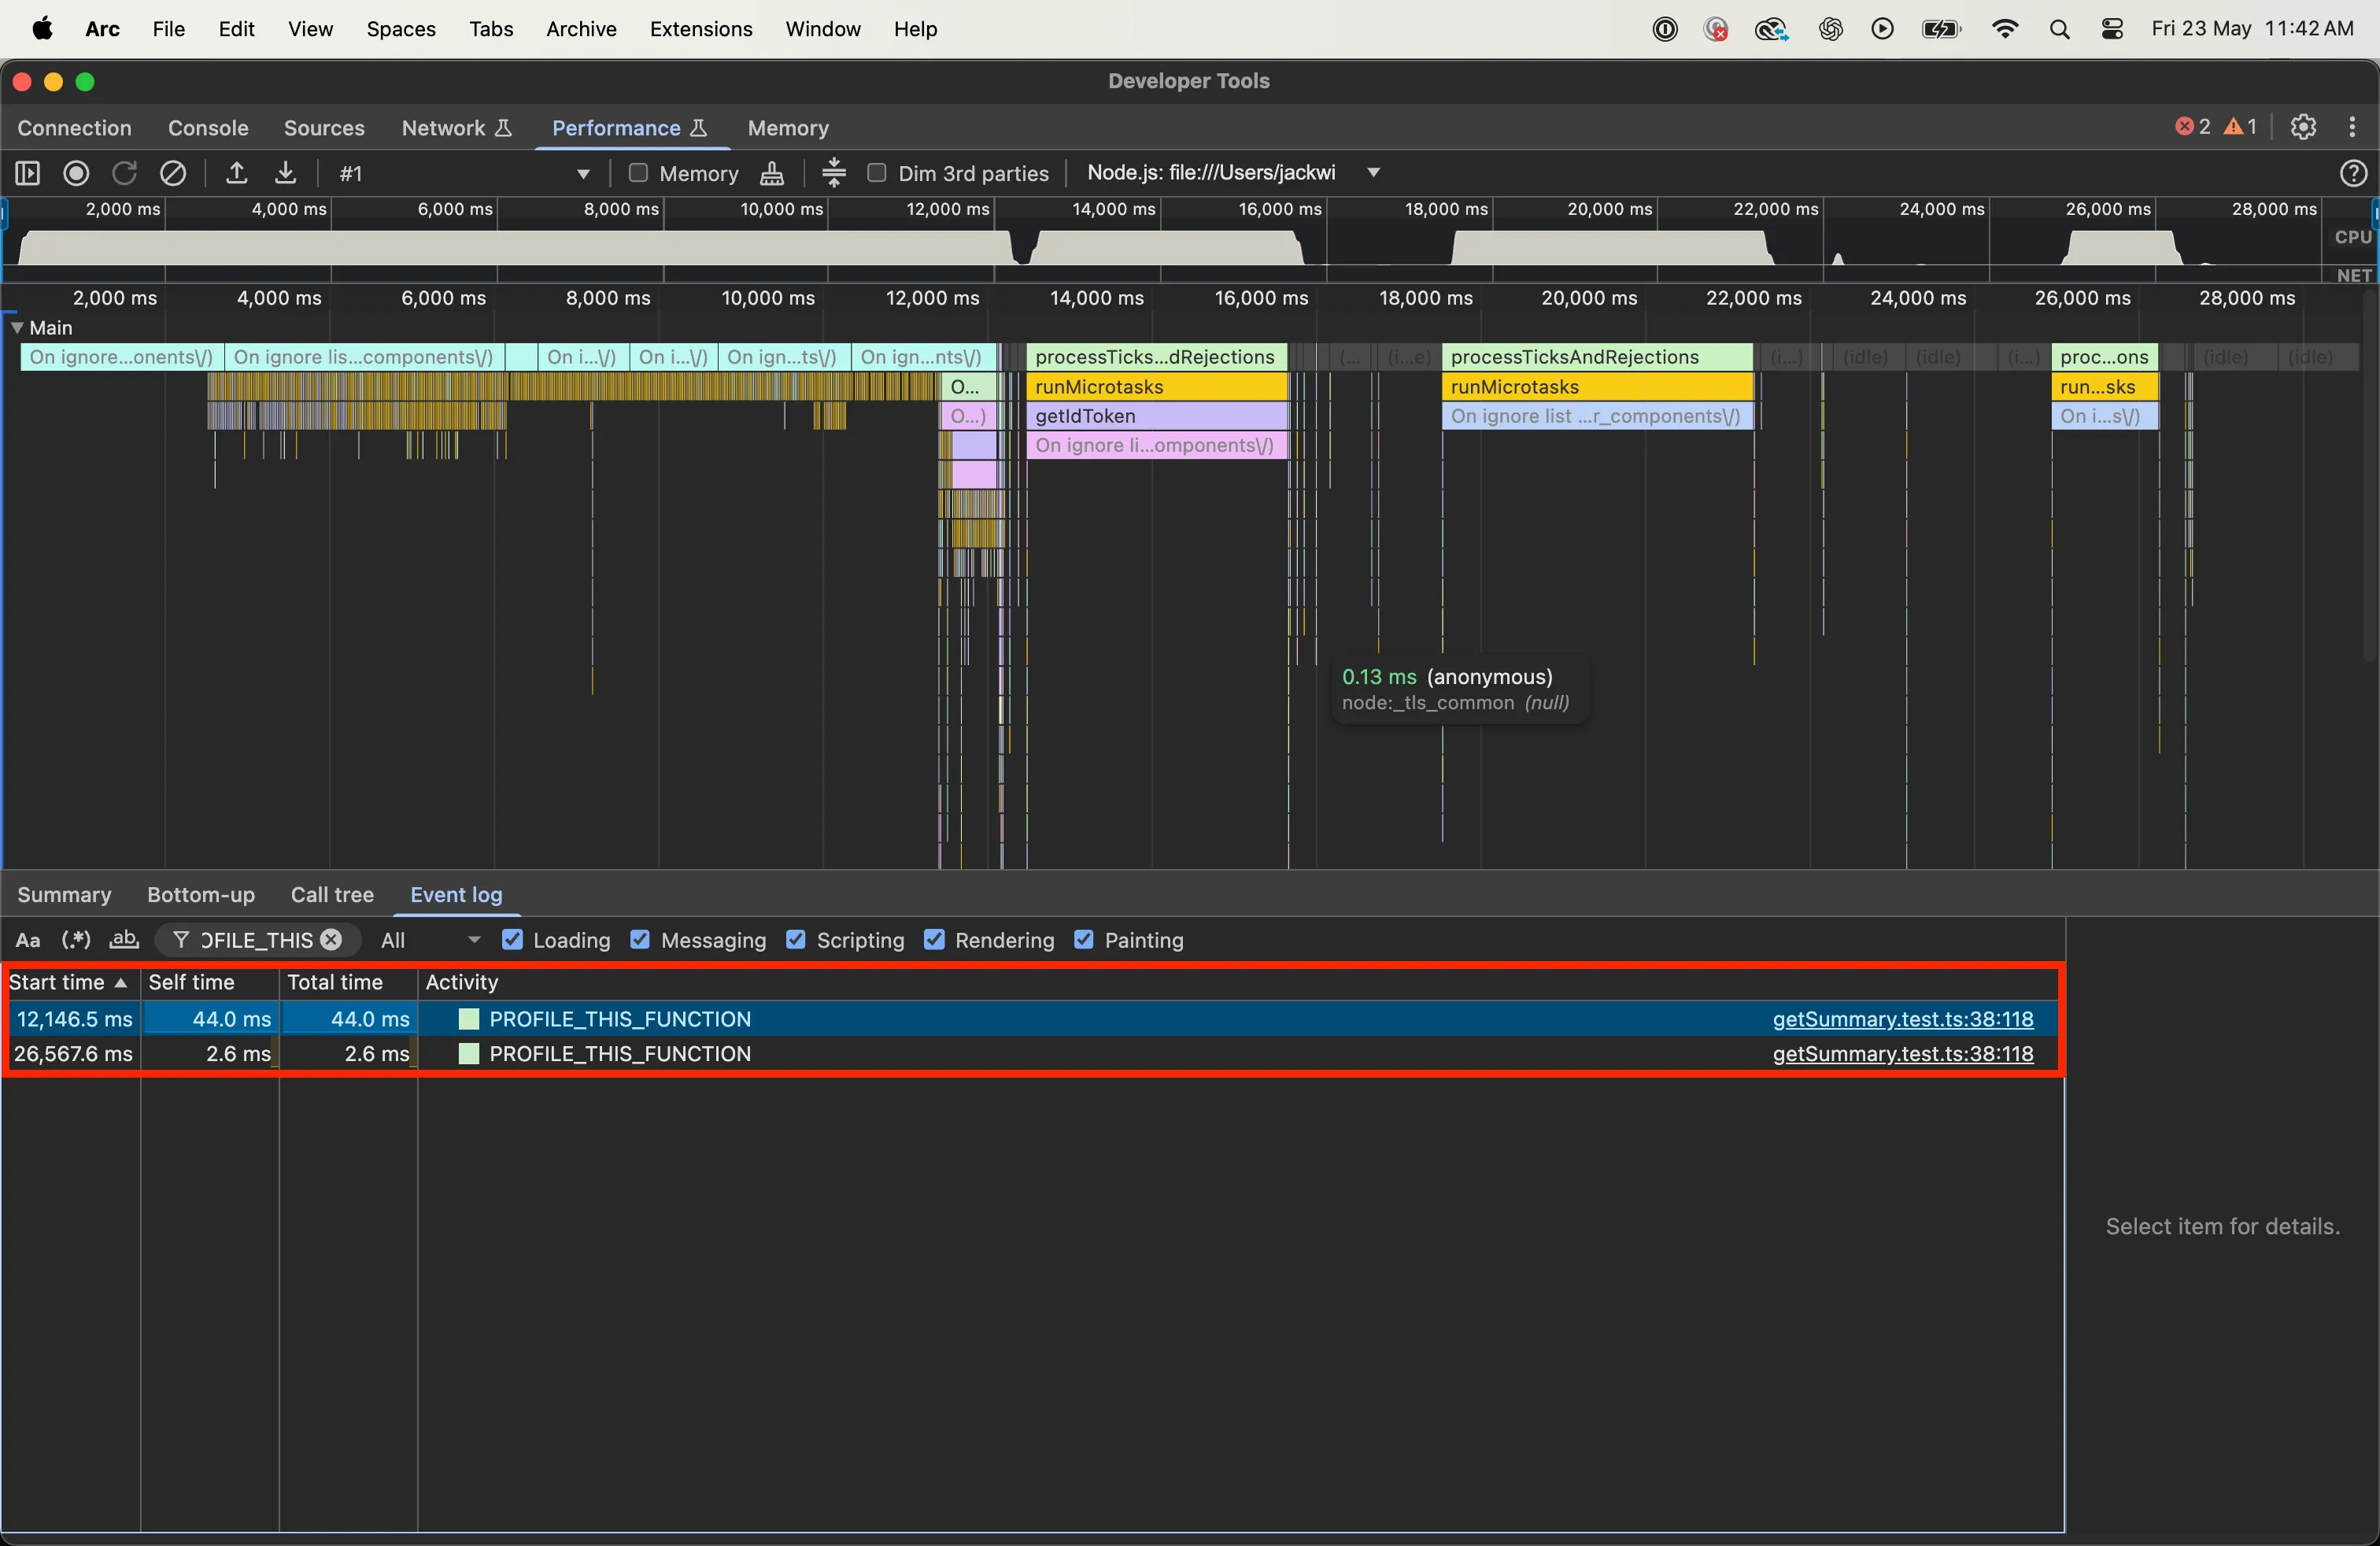This screenshot has height=1546, width=2380.
Task: Toggle the performance sidebar panel icon
Action: (x=27, y=173)
